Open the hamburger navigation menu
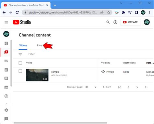This screenshot has width=154, height=124. tap(6, 22)
